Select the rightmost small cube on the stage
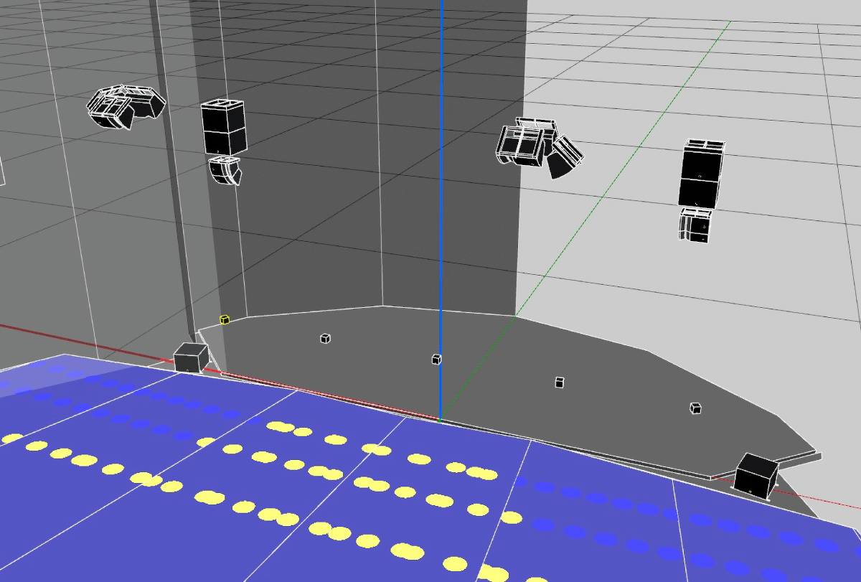861x582 pixels. coord(695,408)
